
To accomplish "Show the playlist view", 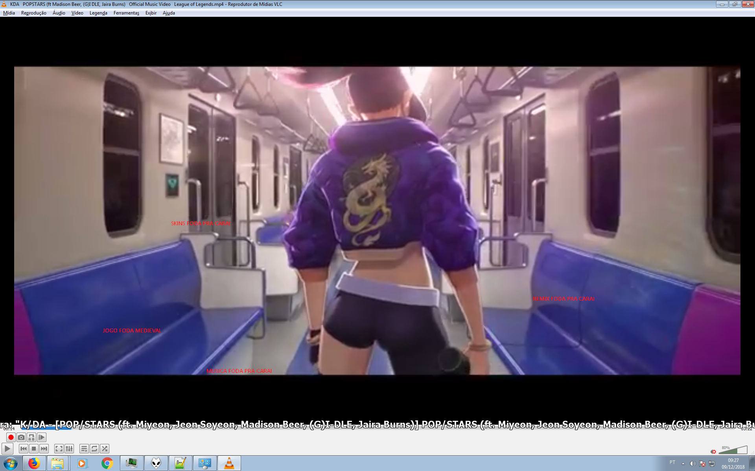I will [84, 449].
